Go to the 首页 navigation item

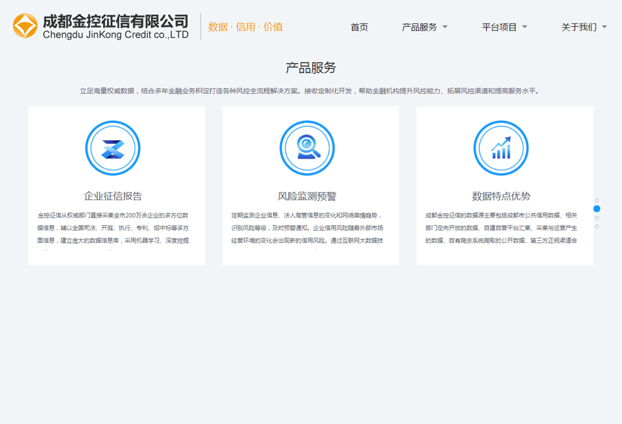click(359, 28)
